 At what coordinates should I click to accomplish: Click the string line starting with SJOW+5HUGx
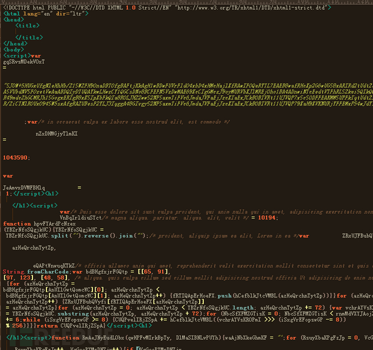point(188,85)
